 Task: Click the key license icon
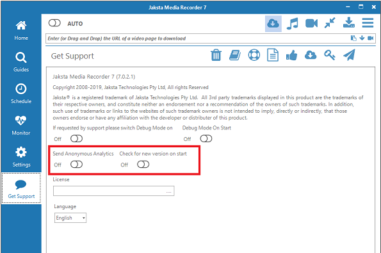coord(330,55)
